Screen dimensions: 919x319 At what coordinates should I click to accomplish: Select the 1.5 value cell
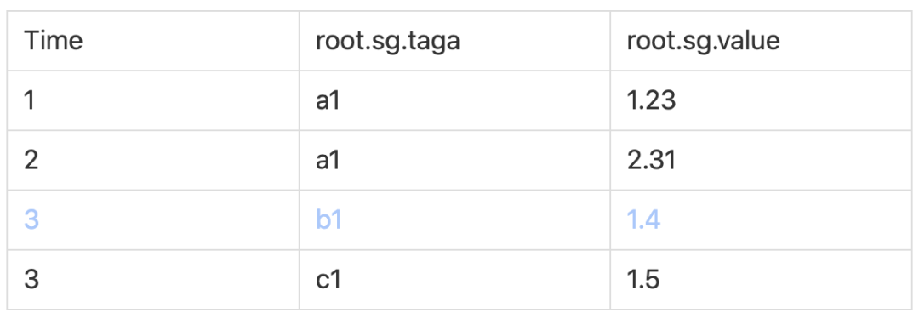pos(761,280)
